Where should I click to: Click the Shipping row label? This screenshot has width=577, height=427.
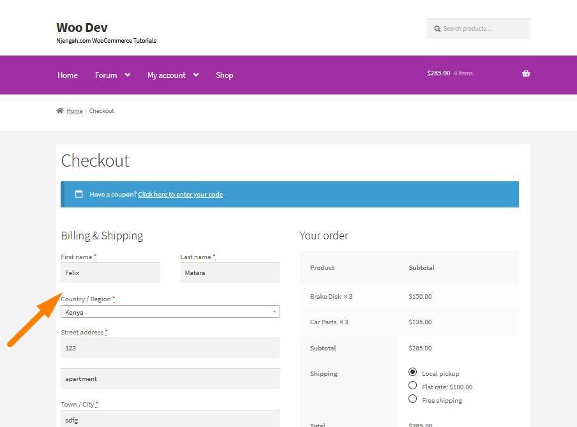324,373
